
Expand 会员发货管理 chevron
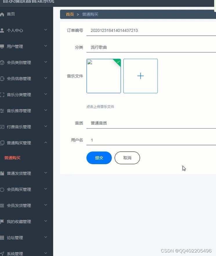[46, 205]
